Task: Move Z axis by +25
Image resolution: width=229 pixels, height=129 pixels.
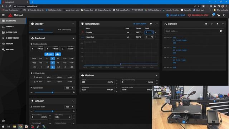Action: pyautogui.click(x=72, y=67)
